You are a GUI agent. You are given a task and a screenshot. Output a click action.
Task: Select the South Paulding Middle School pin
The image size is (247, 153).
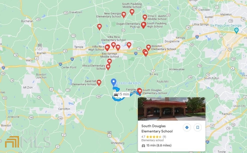pos(132,12)
